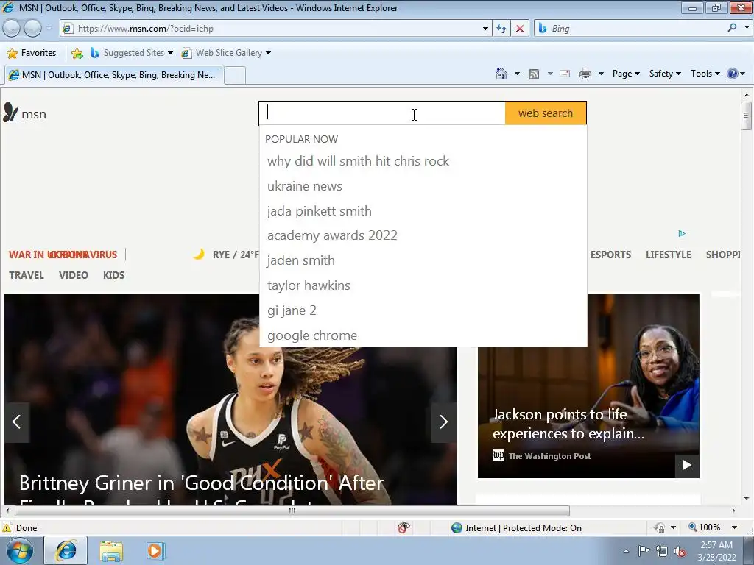Click the Action Center flag tray icon
This screenshot has height=565, width=754.
pyautogui.click(x=644, y=551)
